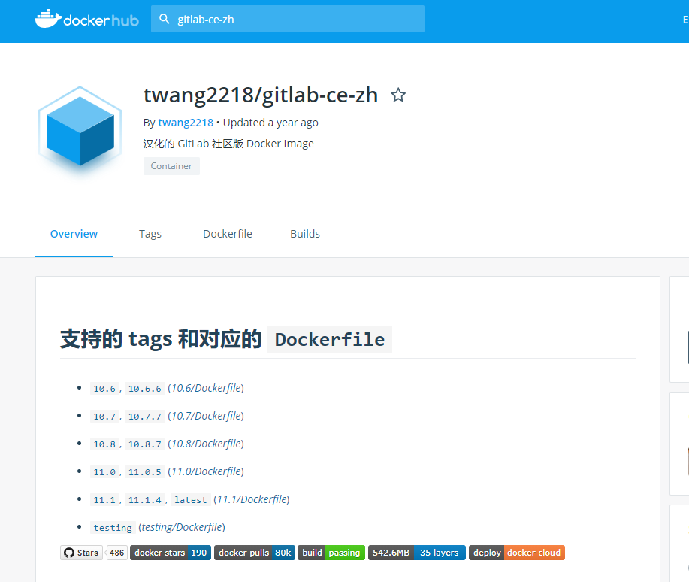Open the 10.6/Dockerfile link
This screenshot has width=689, height=582.
pyautogui.click(x=206, y=388)
